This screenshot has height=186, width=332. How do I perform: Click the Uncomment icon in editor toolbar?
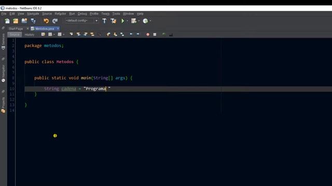pos(164,34)
